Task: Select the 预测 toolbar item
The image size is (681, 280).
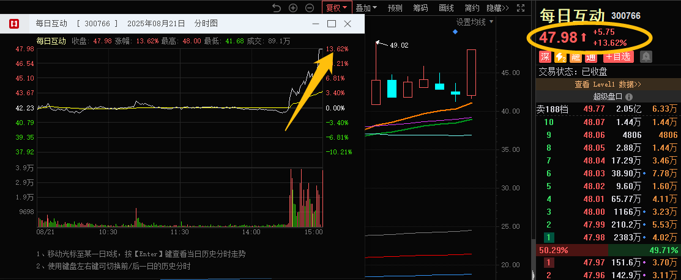Action: click(395, 8)
